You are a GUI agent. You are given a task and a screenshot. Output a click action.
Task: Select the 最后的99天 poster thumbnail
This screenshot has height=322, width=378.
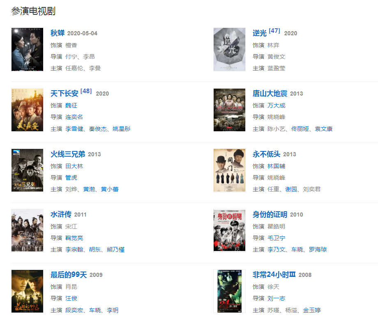[x=27, y=291]
